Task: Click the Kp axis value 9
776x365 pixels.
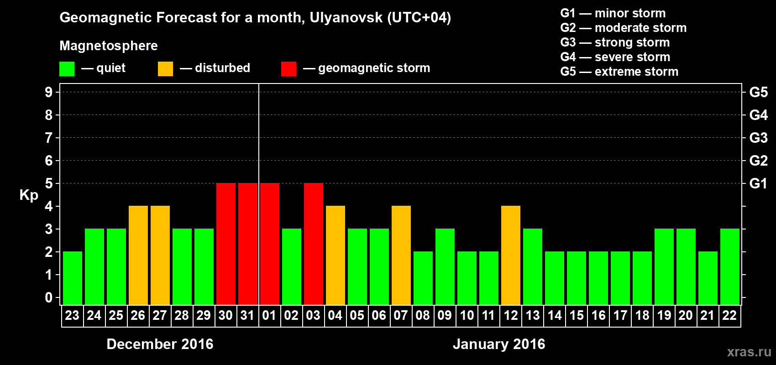Action: coord(49,92)
